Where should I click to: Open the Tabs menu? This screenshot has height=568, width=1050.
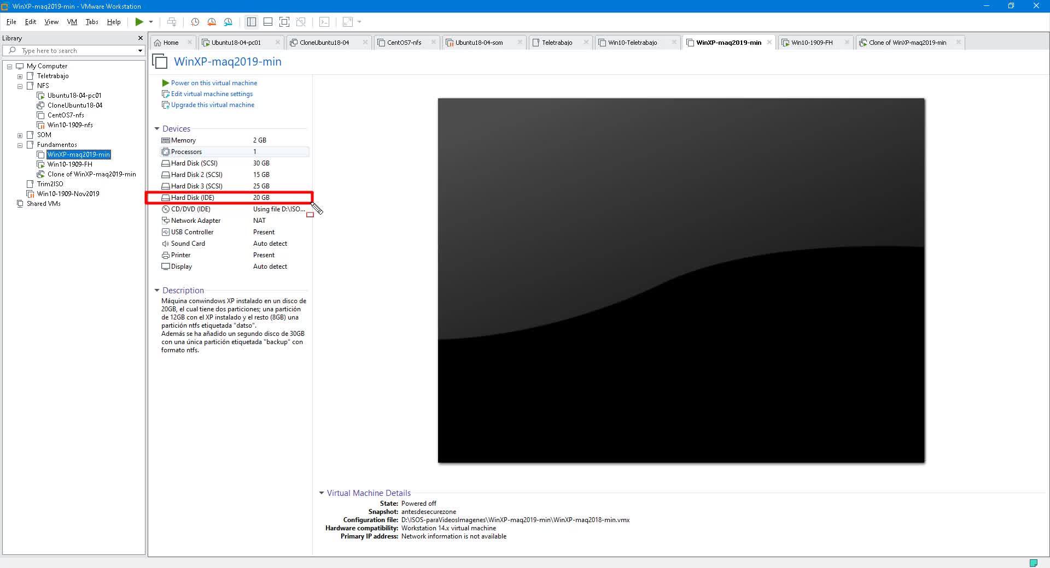click(92, 22)
